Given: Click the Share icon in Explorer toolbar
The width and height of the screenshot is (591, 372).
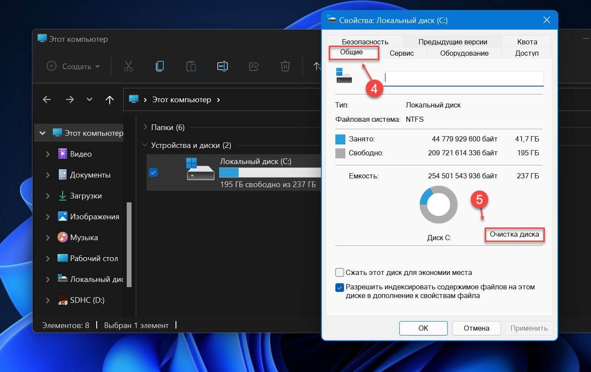Looking at the screenshot, I should 254,66.
